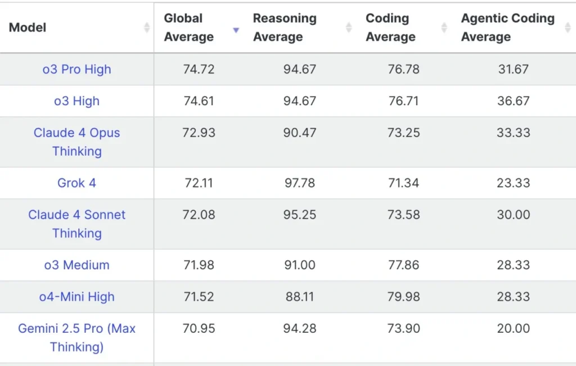The image size is (576, 366).
Task: Click the Coding Average column header
Action: pos(390,28)
